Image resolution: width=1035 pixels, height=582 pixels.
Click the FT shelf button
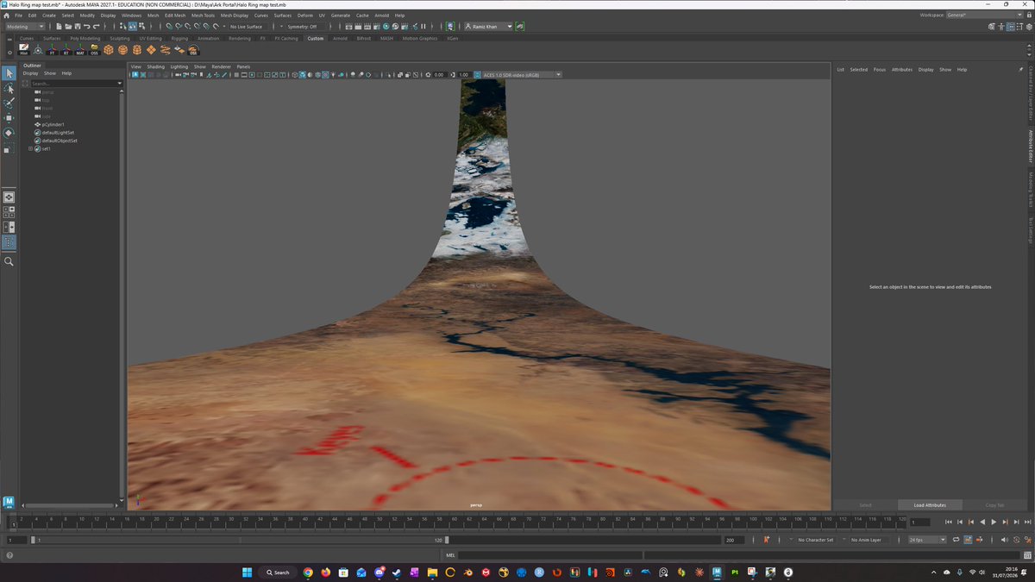click(52, 50)
